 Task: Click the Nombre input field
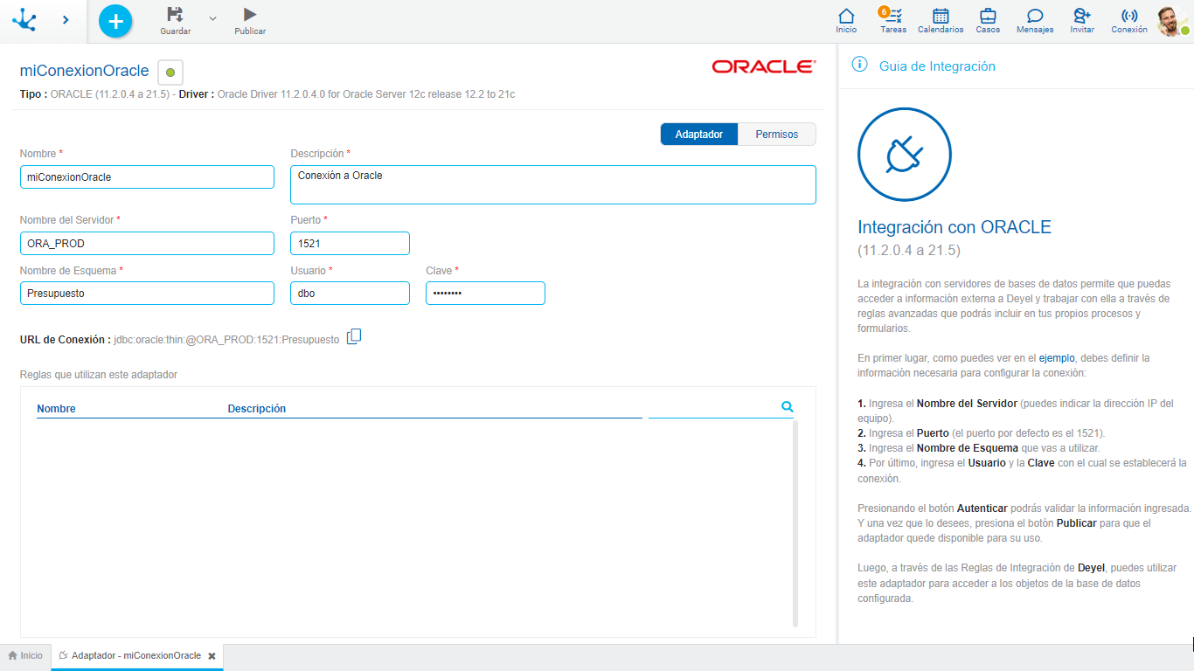(147, 176)
